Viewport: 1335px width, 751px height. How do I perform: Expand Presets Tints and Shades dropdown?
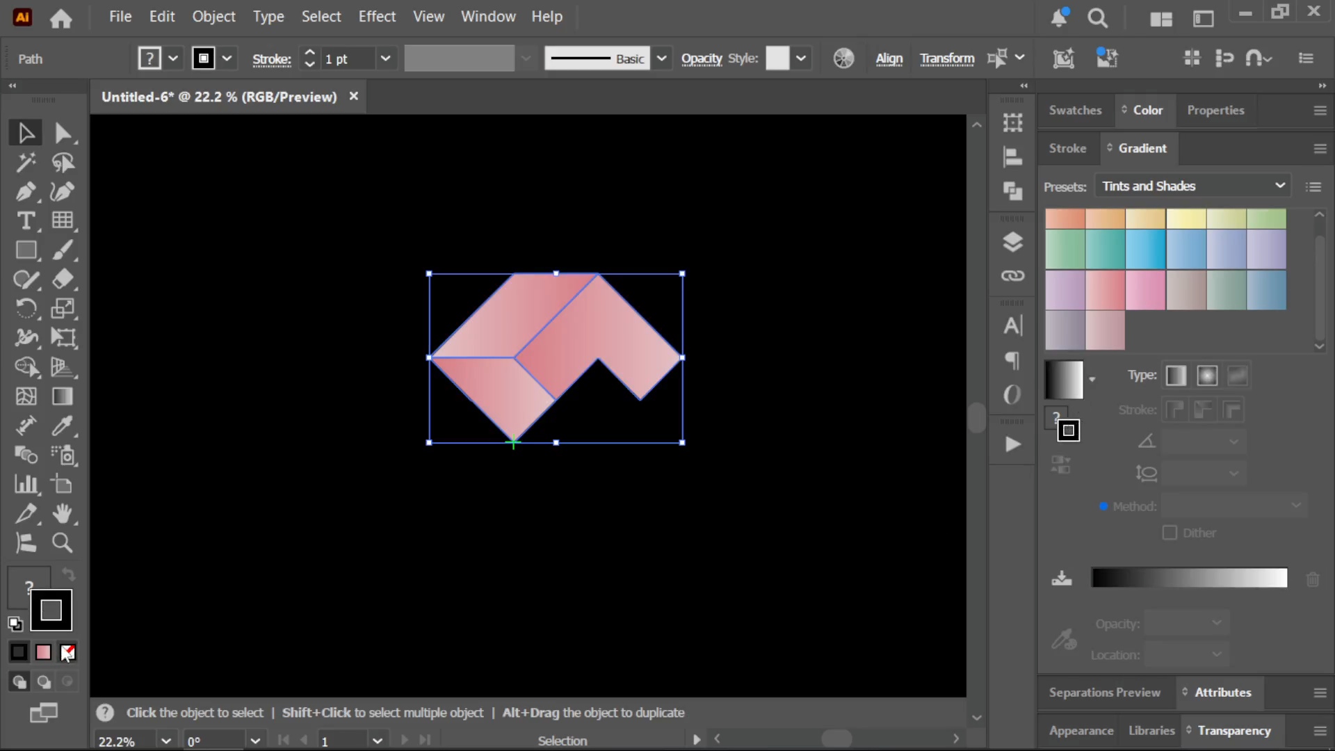point(1193,186)
